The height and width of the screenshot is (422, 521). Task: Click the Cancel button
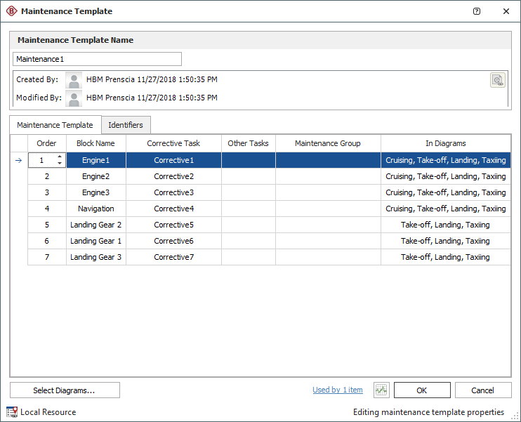483,390
